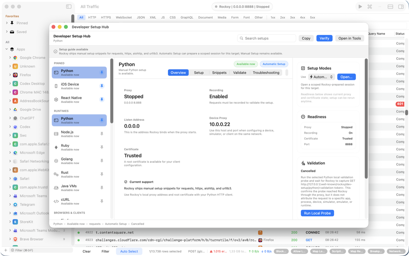
Task: Click main traffic table scrollbar
Action: (407, 113)
